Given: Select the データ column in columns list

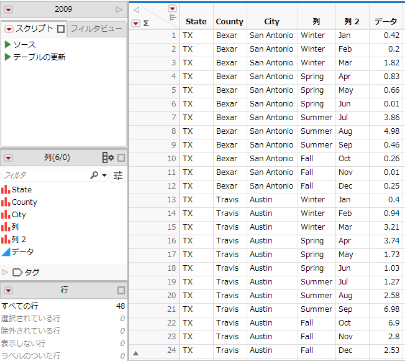Looking at the screenshot, I should point(22,252).
